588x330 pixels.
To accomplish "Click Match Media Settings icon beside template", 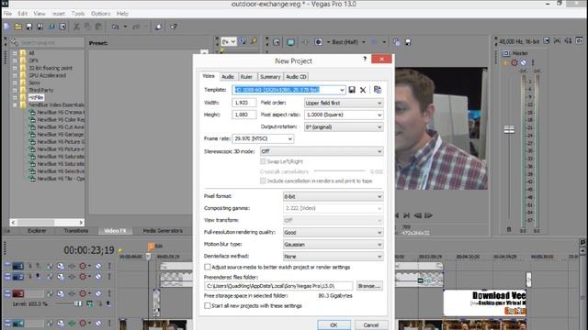I will tap(378, 90).
